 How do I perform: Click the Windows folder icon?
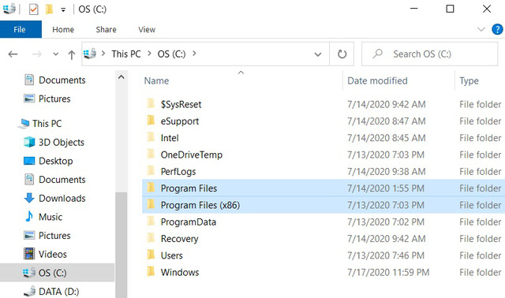(151, 271)
